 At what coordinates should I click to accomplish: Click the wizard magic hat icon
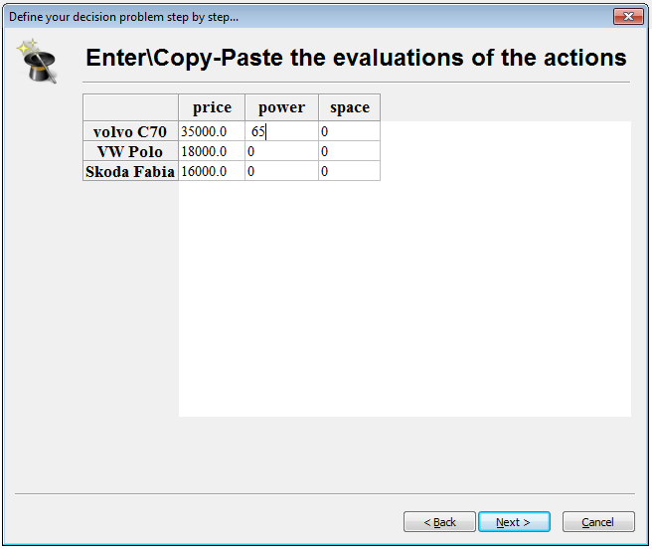38,62
